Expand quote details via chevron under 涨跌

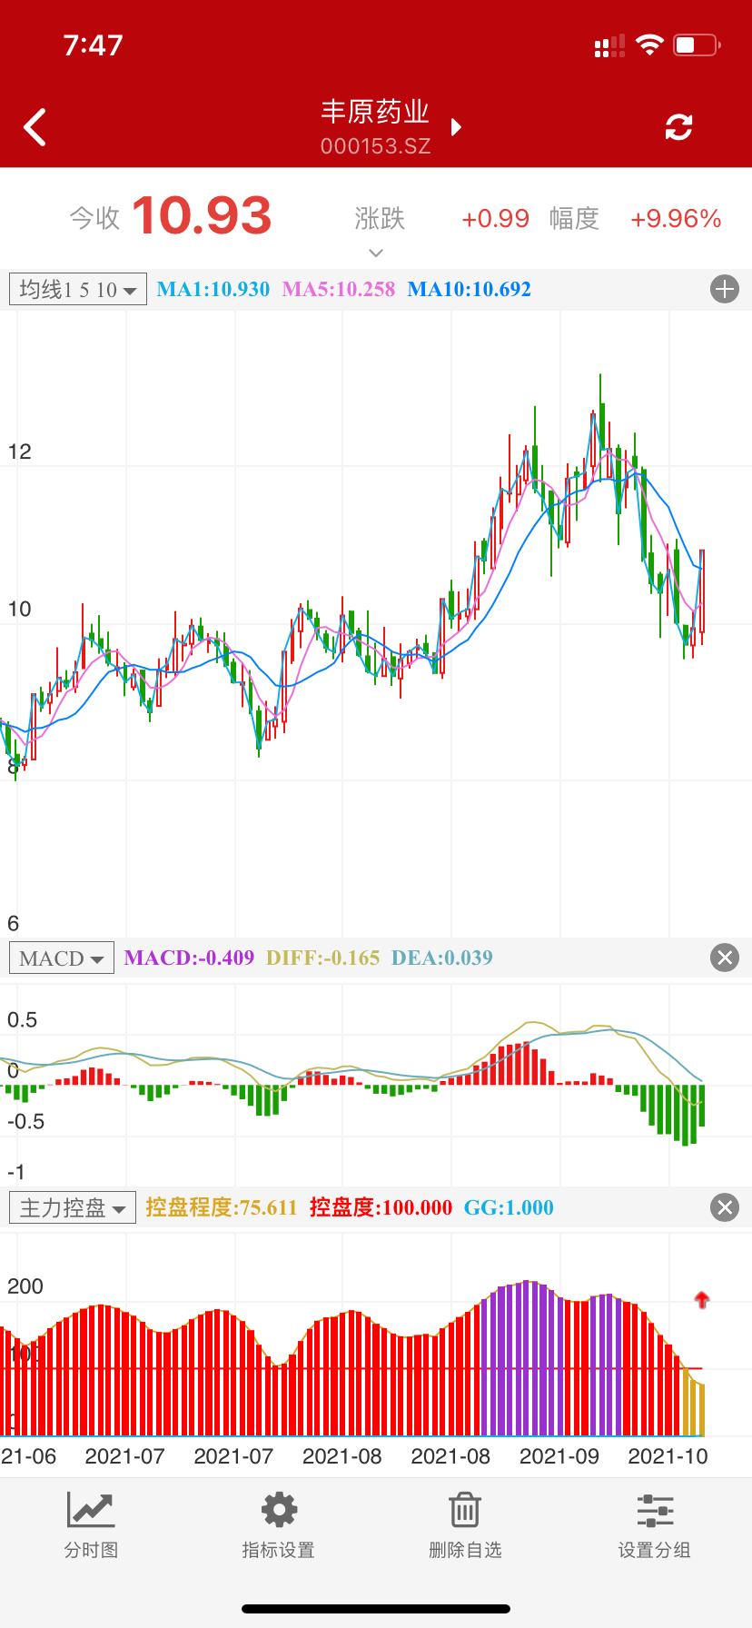376,253
